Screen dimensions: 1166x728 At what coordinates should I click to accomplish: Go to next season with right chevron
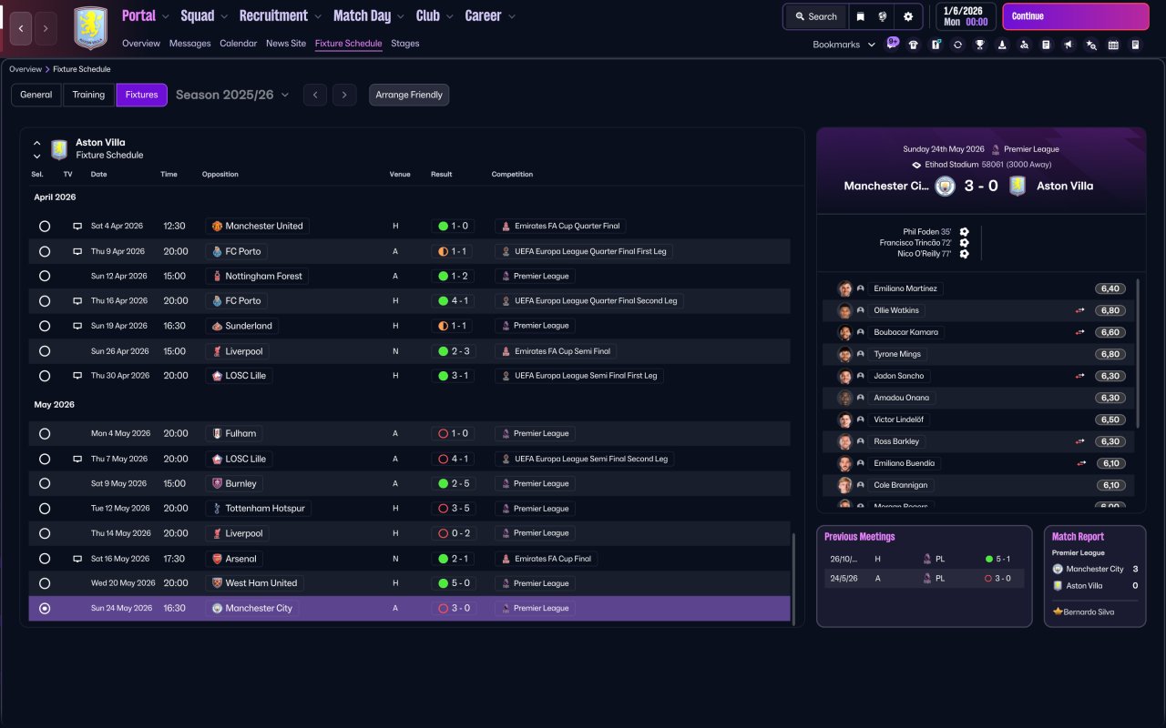(x=343, y=95)
